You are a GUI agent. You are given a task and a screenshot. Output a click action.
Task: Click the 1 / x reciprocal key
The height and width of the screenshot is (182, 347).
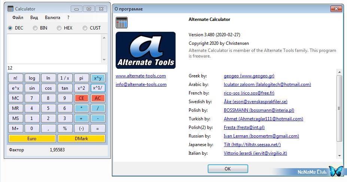[65, 78]
